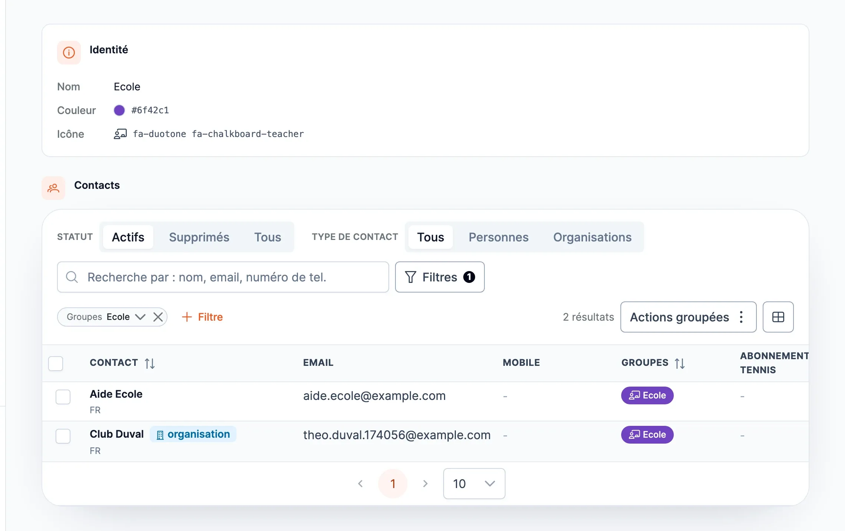
Task: Check the select-all header checkbox
Action: pyautogui.click(x=56, y=363)
